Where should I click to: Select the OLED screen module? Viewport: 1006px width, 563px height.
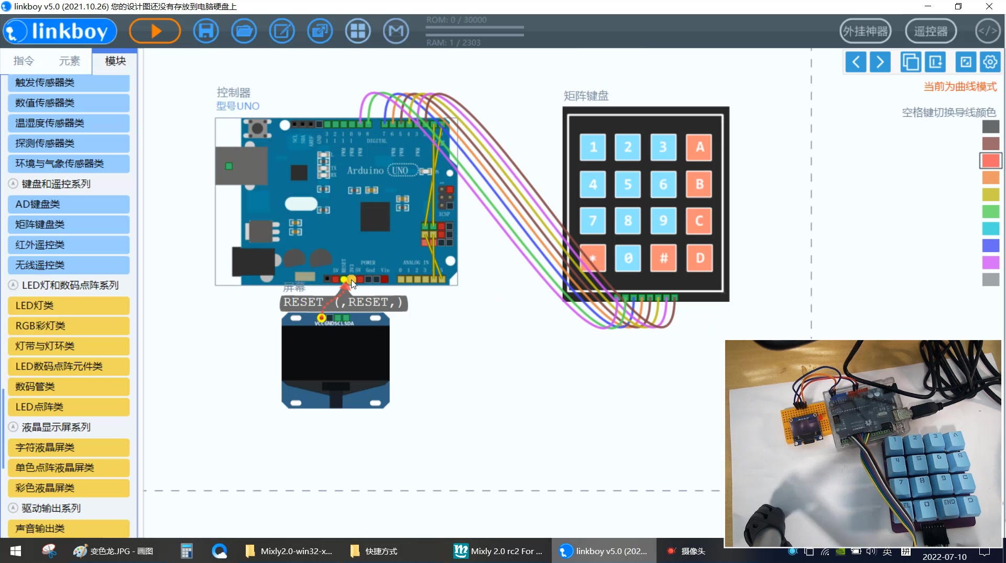pos(335,361)
